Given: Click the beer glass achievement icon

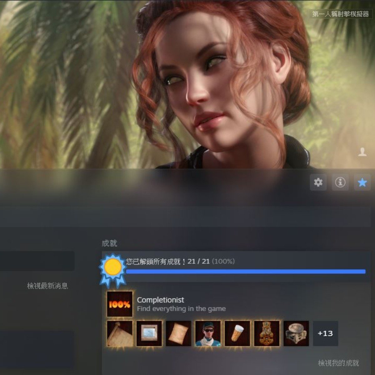Looking at the screenshot, I should pyautogui.click(x=237, y=333).
